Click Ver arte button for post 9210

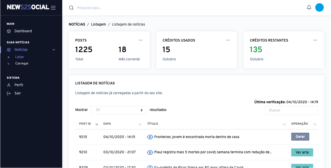(302, 152)
